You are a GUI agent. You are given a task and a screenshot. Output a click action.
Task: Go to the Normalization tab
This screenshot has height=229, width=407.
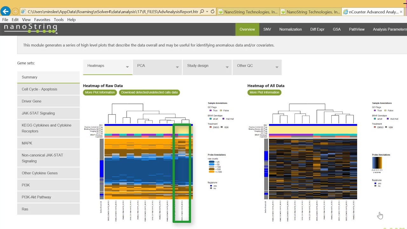point(291,29)
